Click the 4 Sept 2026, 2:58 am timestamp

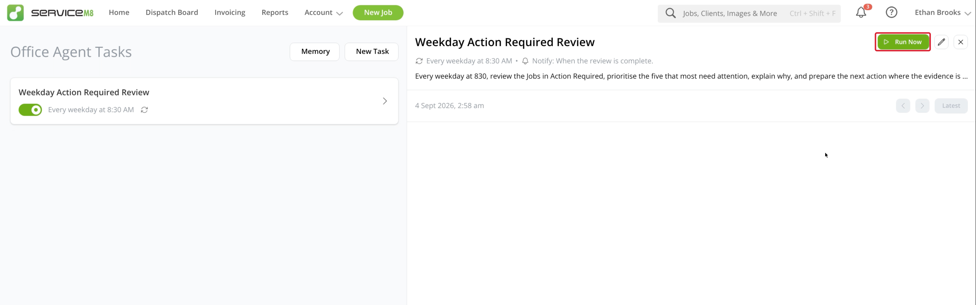pos(449,106)
